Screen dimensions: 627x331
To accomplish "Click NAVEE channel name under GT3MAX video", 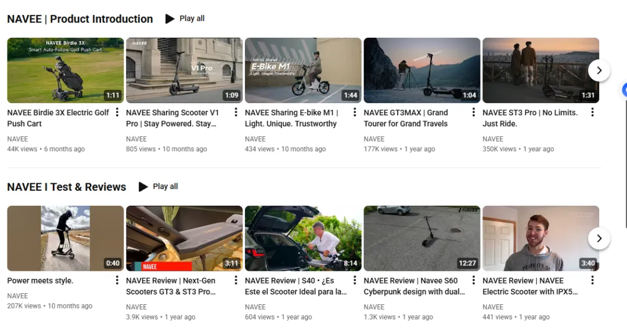I will tap(374, 139).
